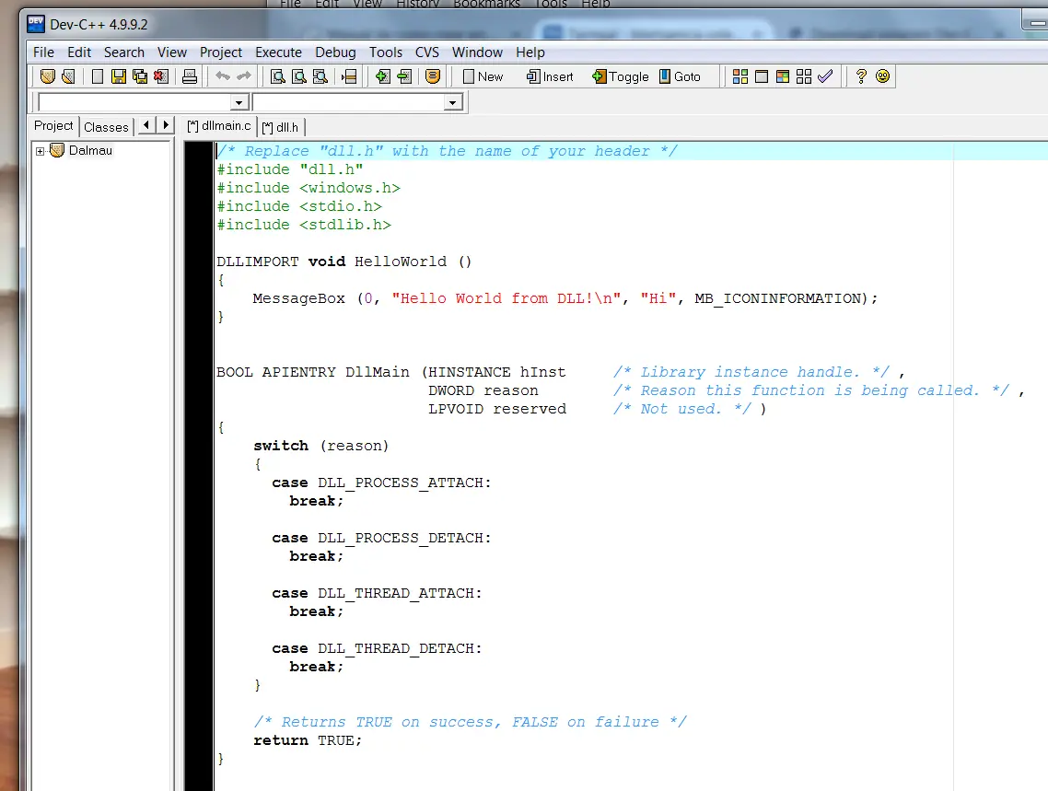Switch to the Project sidebar tab
Screen dimensions: 1048x791
53,125
